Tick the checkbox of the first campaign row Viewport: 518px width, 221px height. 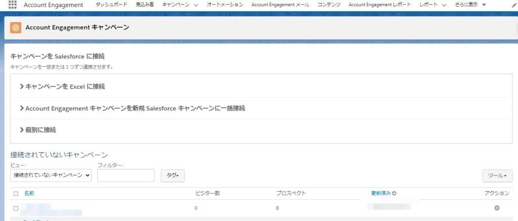point(16,208)
